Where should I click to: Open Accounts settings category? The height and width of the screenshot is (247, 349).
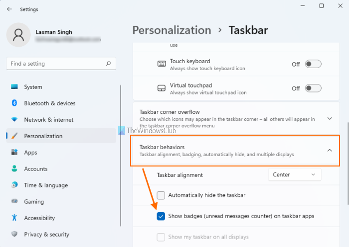pyautogui.click(x=61, y=169)
